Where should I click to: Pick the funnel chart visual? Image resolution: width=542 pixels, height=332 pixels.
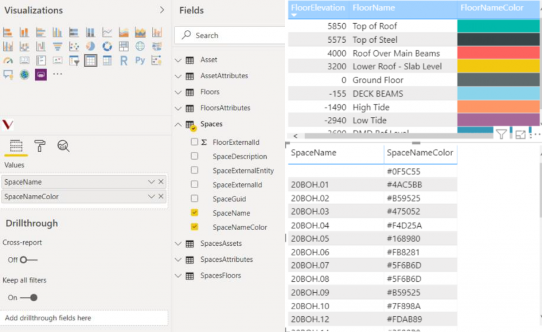57,46
